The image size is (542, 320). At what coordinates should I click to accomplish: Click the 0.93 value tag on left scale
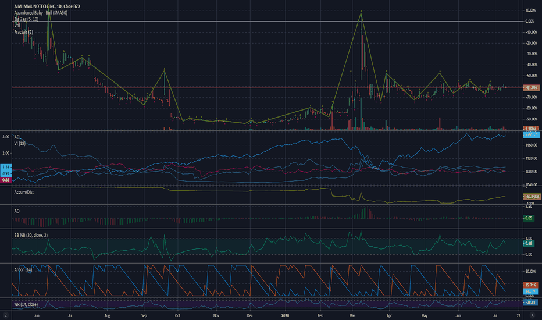6,173
